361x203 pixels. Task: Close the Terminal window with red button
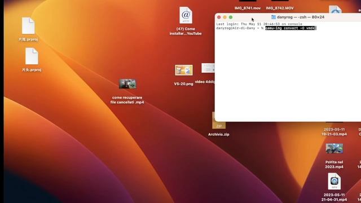point(219,17)
